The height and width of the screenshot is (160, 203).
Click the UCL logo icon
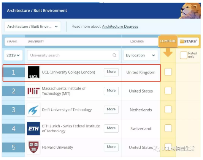click(x=33, y=72)
